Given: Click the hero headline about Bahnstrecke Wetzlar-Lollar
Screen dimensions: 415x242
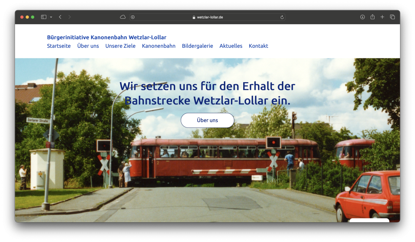Looking at the screenshot, I should point(207,93).
